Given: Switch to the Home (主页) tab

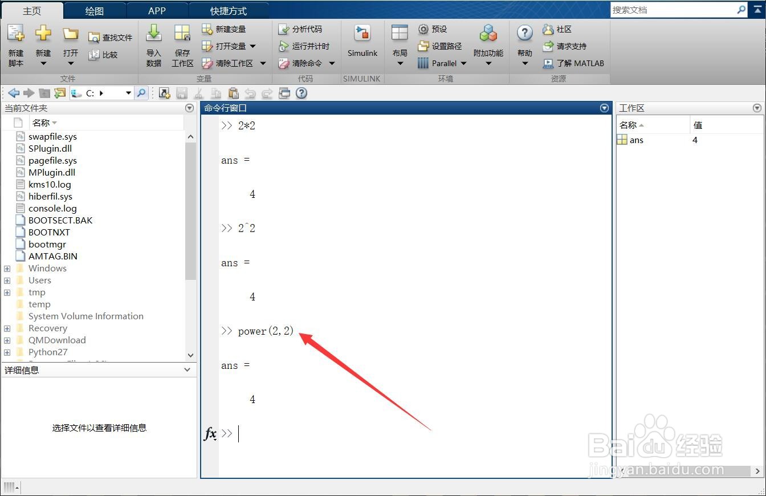Looking at the screenshot, I should click(32, 11).
